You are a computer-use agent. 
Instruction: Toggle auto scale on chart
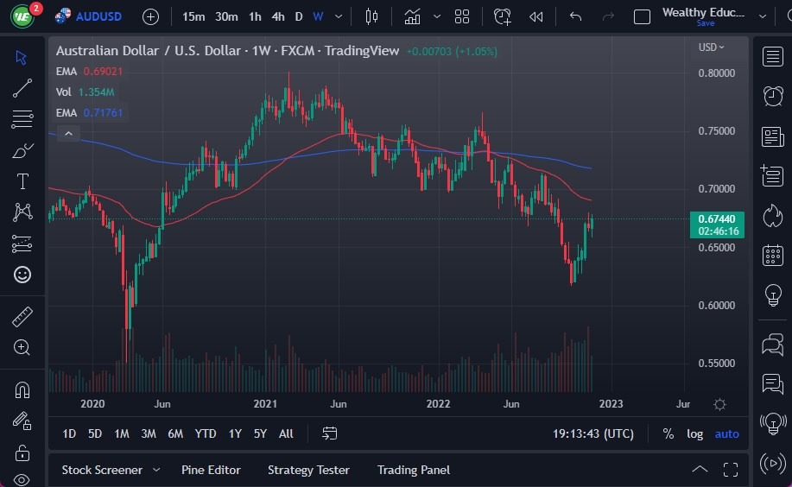point(726,433)
